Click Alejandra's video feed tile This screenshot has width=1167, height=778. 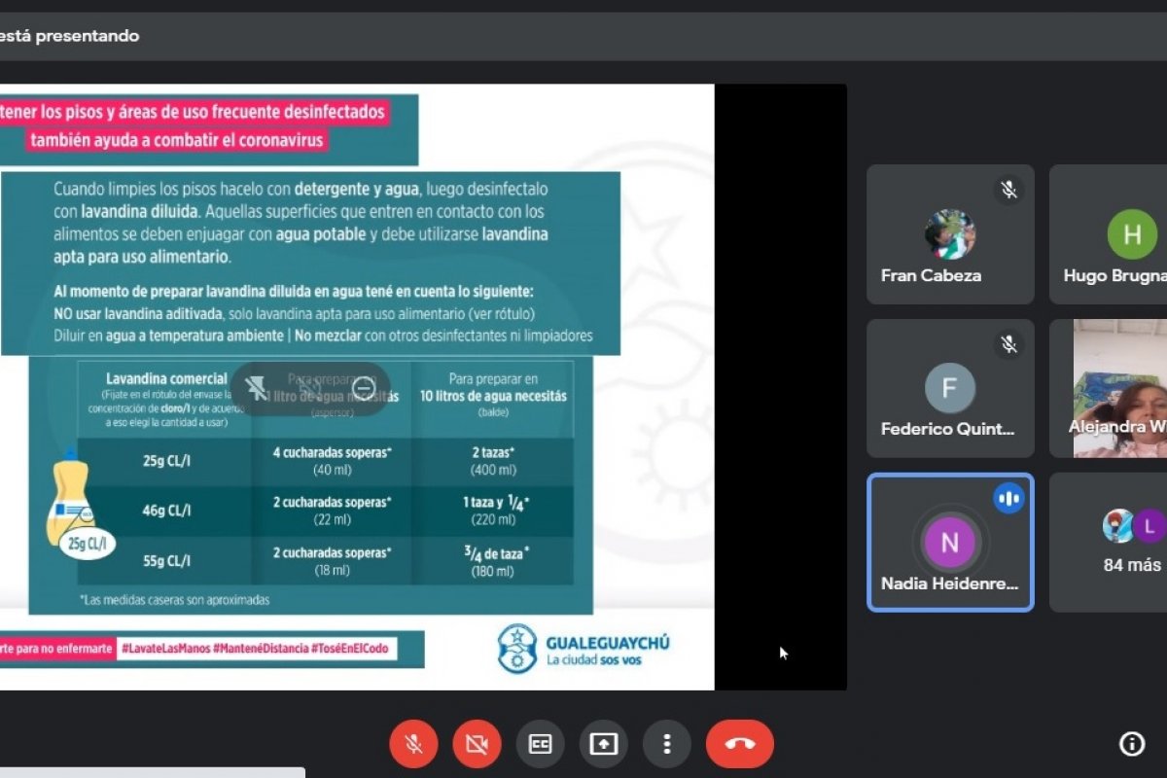1118,387
